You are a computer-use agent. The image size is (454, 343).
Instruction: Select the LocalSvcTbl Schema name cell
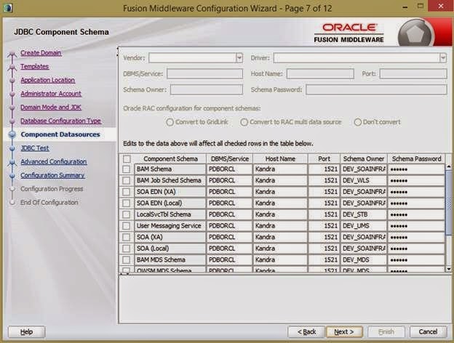[170, 214]
